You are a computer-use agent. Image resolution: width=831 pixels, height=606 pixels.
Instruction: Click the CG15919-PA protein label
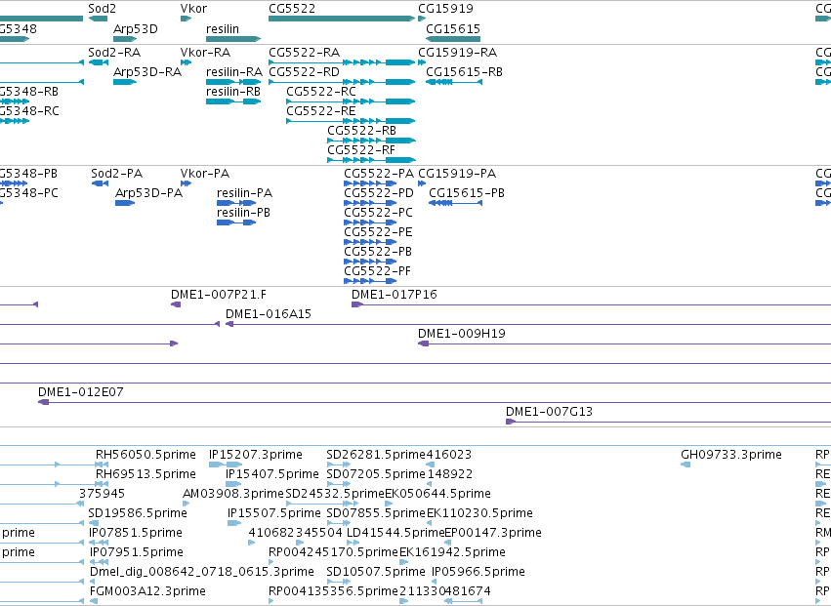[x=457, y=174]
